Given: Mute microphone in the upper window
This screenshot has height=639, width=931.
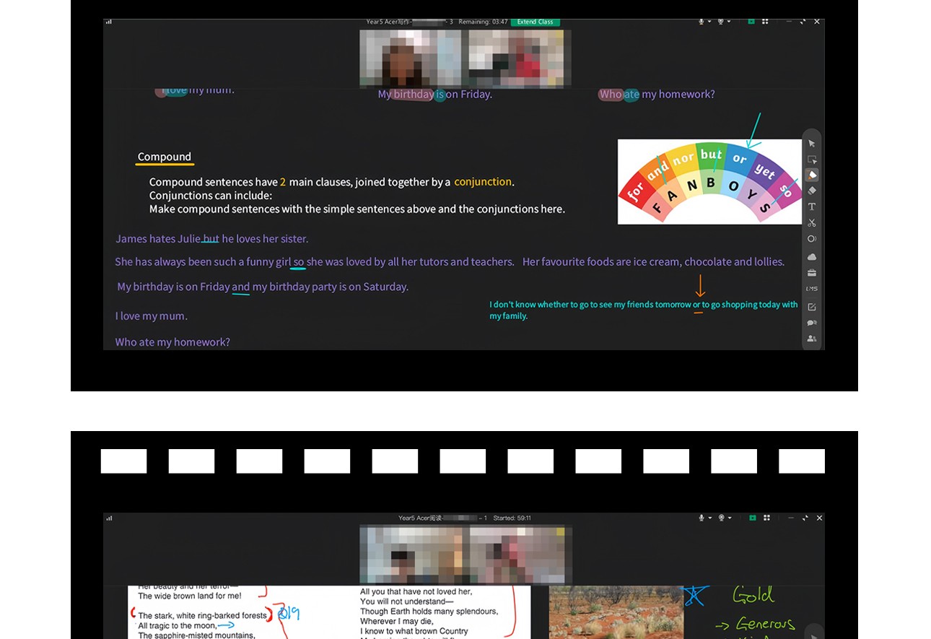Looking at the screenshot, I should [x=701, y=22].
